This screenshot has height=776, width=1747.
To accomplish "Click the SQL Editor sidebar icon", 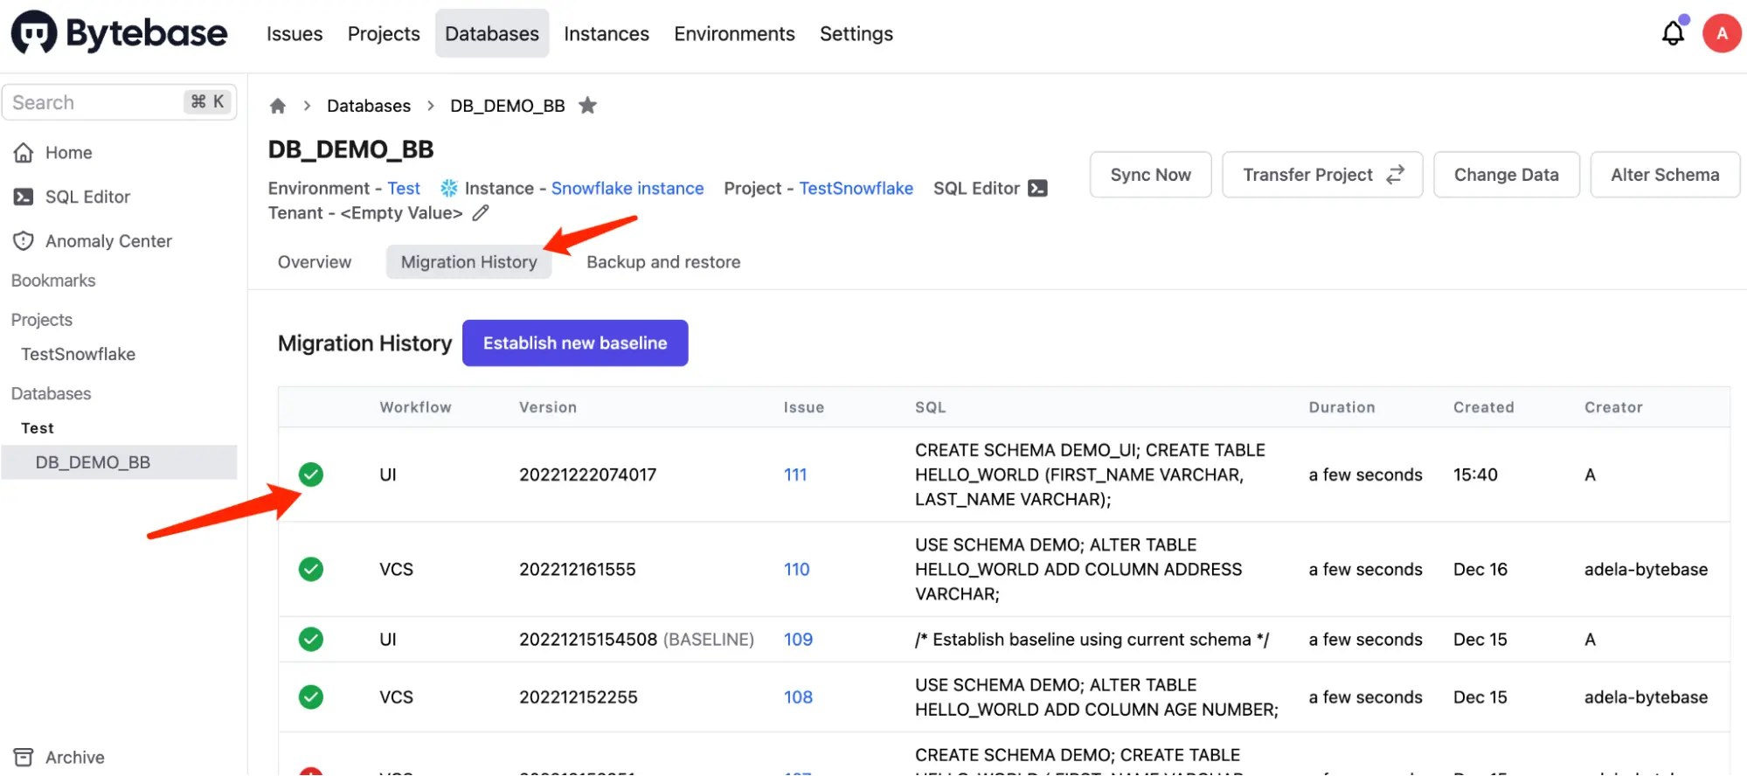I will click(24, 197).
